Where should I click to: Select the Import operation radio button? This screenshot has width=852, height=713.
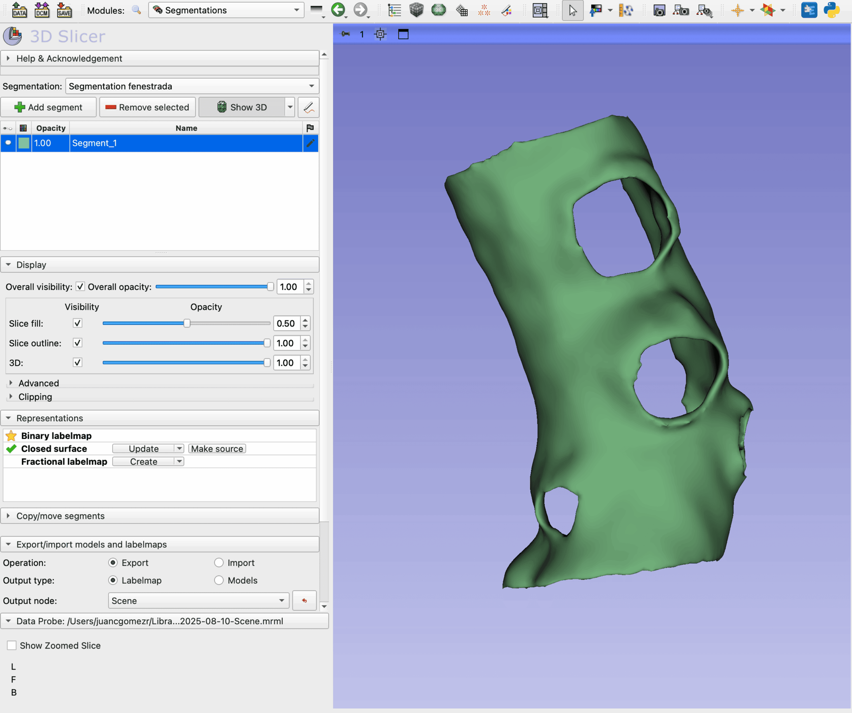[x=219, y=563]
